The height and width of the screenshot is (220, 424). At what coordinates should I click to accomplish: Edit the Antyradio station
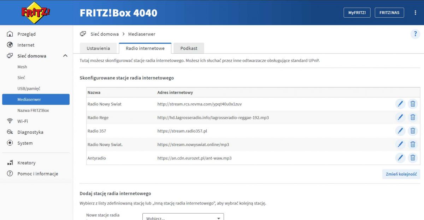(x=400, y=158)
